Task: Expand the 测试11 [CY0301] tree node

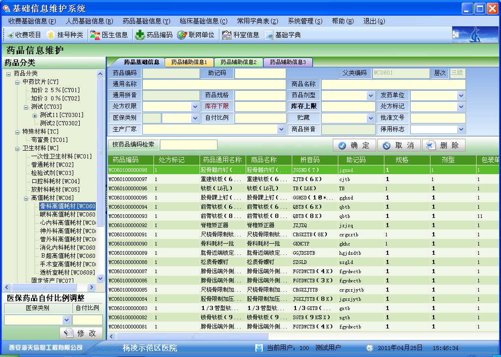Action: click(x=35, y=116)
